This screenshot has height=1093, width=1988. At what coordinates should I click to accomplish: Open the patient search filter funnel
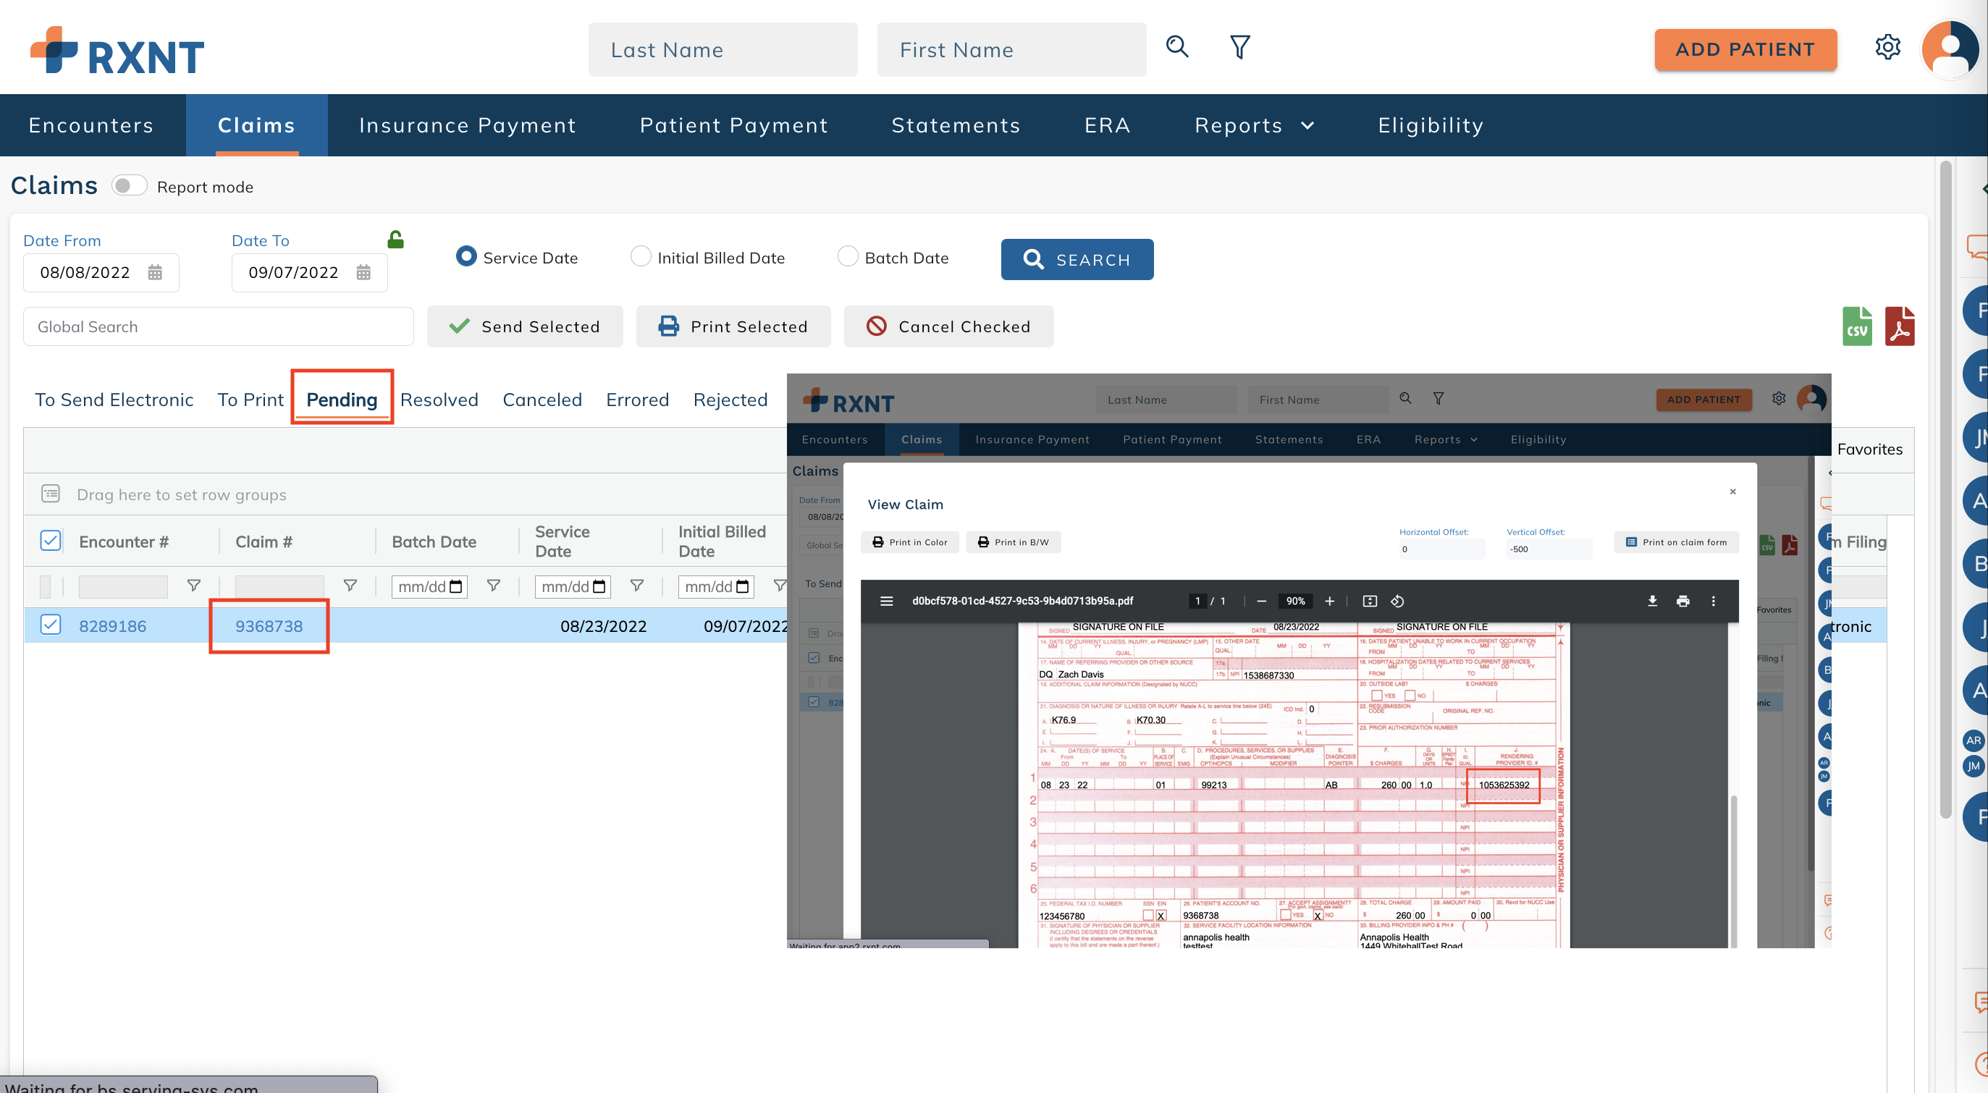tap(1239, 47)
